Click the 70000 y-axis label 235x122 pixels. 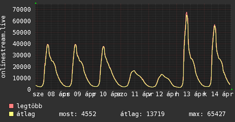(x=22, y=10)
